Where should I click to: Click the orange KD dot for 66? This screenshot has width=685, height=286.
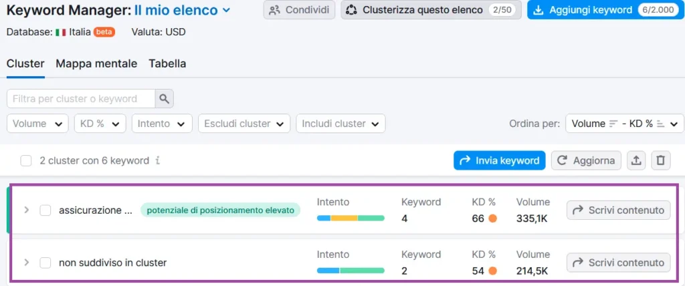(492, 219)
